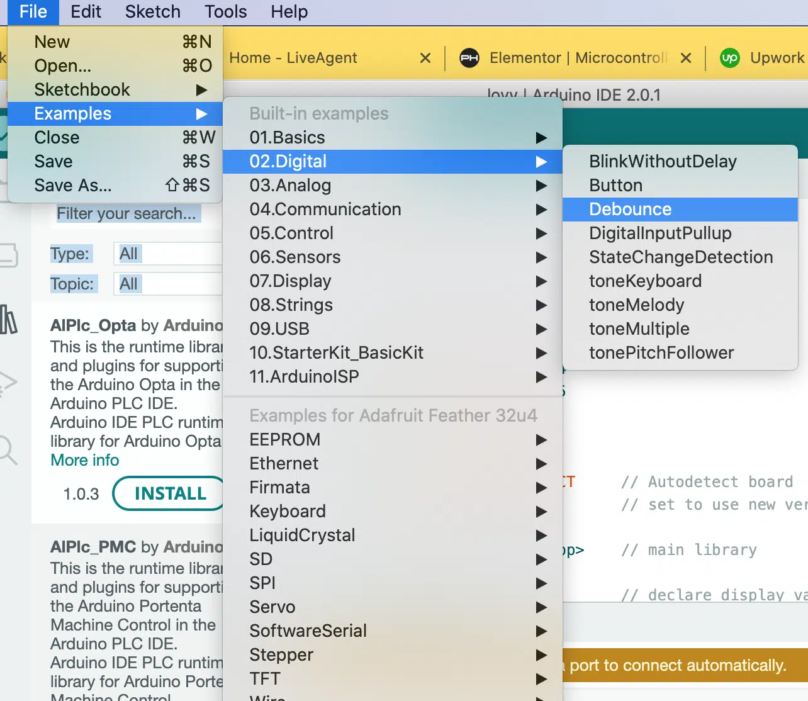Expand the 06.Sensors examples submenu
808x701 pixels.
[x=393, y=257]
